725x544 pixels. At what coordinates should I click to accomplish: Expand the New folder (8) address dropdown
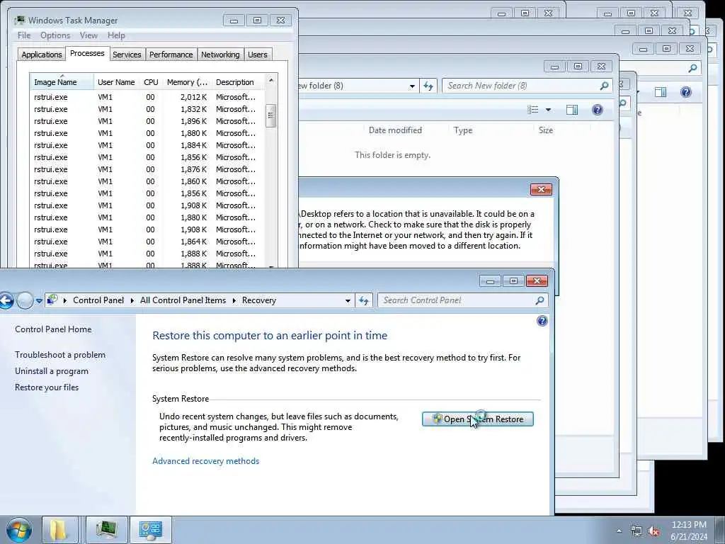pyautogui.click(x=412, y=86)
